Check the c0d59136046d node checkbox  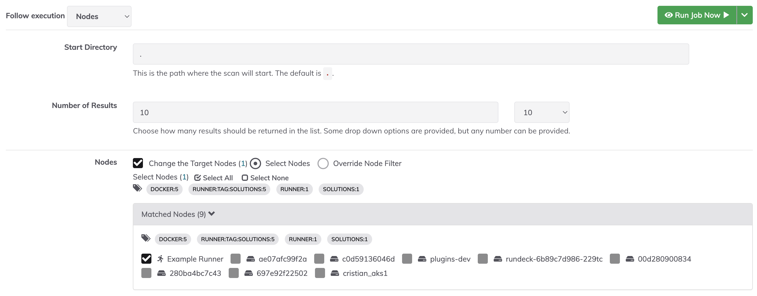pos(319,259)
